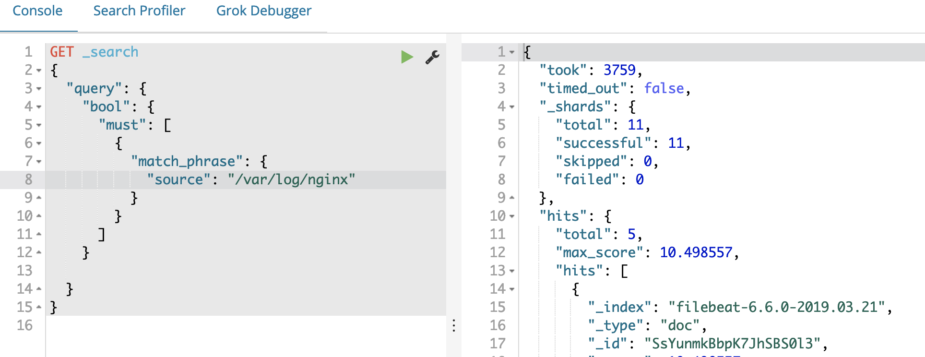Switch to the Search Profiler tab
Screen dimensions: 925x357
(139, 11)
